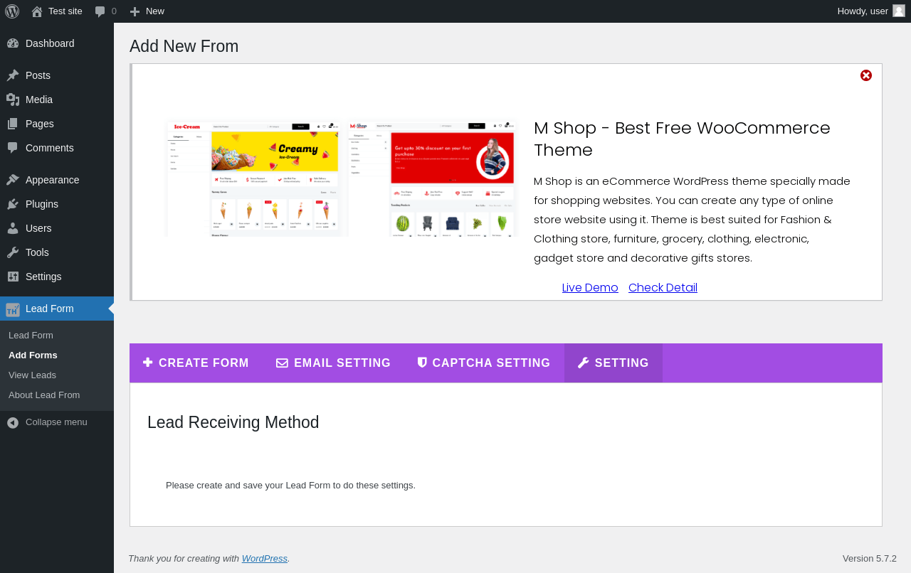911x573 pixels.
Task: Open the Pages menu item
Action: pos(57,124)
